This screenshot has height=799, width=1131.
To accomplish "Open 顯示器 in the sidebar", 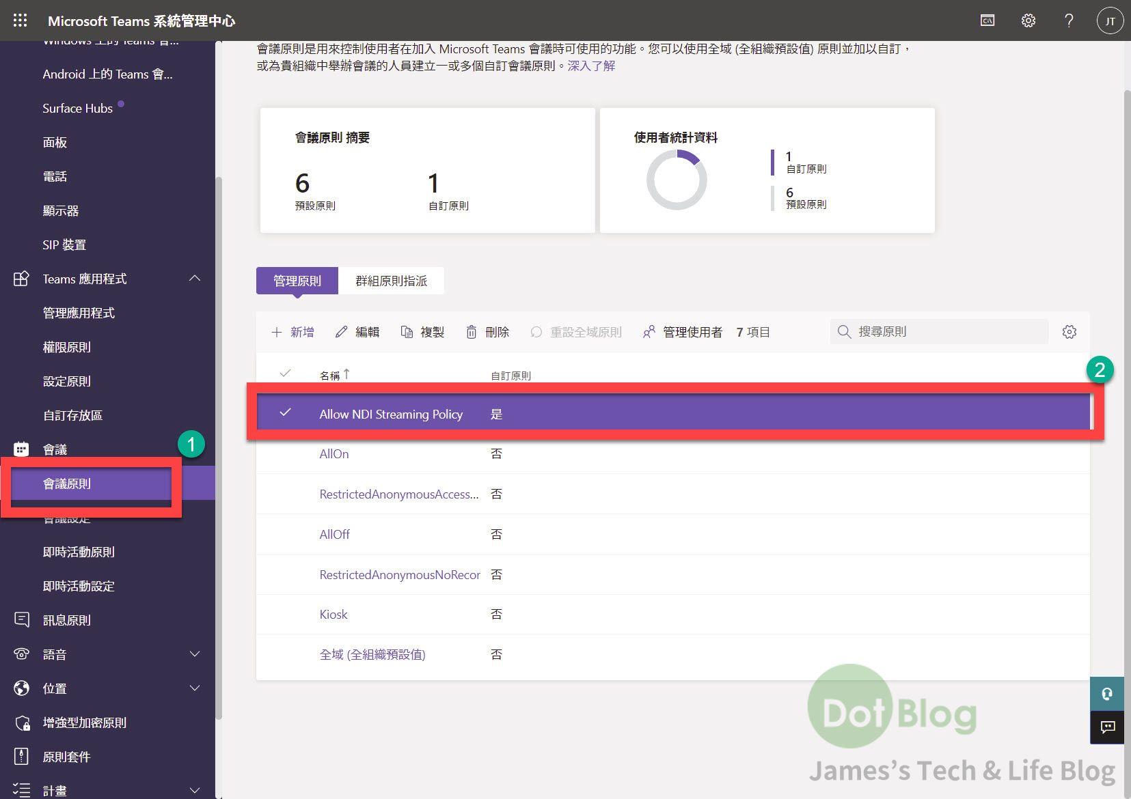I will [61, 210].
